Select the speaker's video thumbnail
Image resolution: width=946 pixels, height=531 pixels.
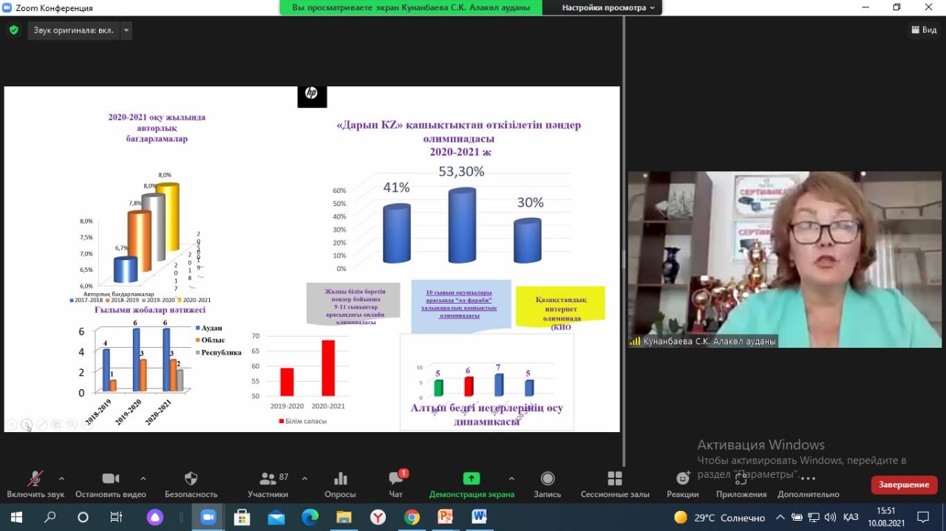click(786, 259)
